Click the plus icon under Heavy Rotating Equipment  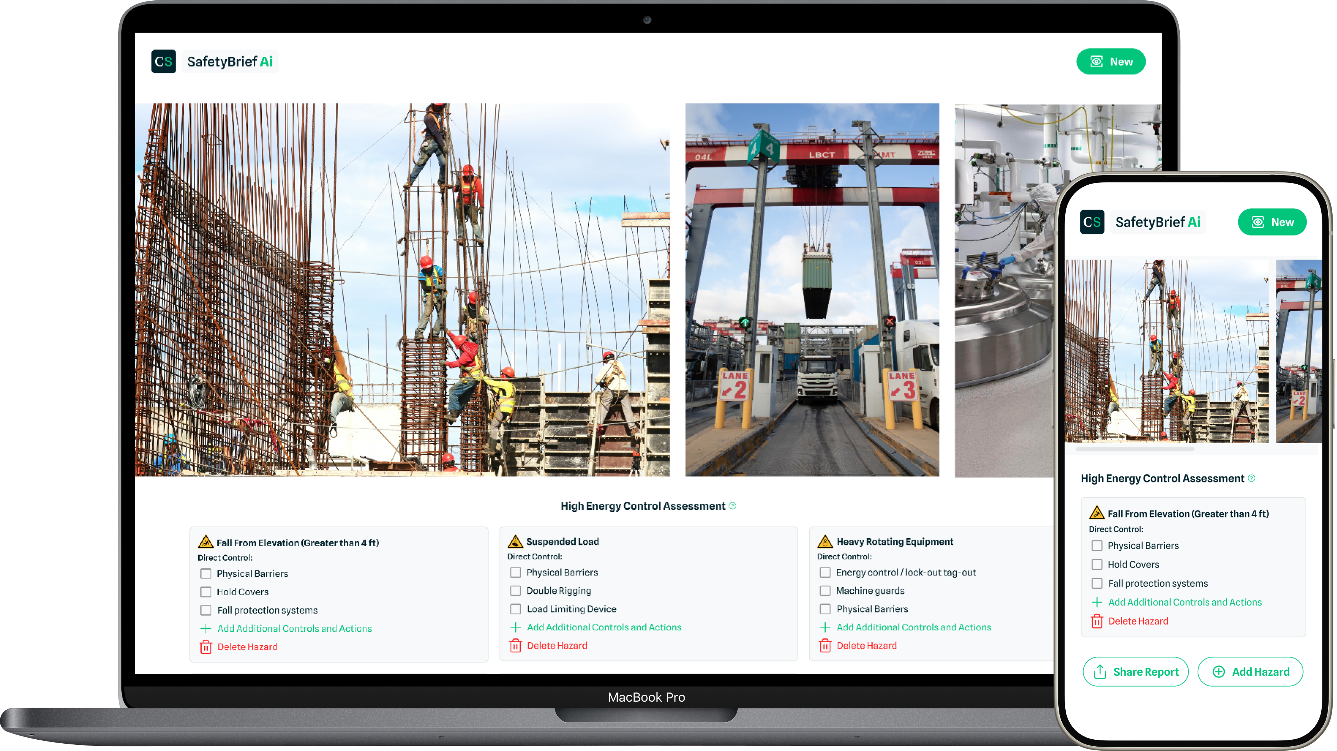coord(825,627)
